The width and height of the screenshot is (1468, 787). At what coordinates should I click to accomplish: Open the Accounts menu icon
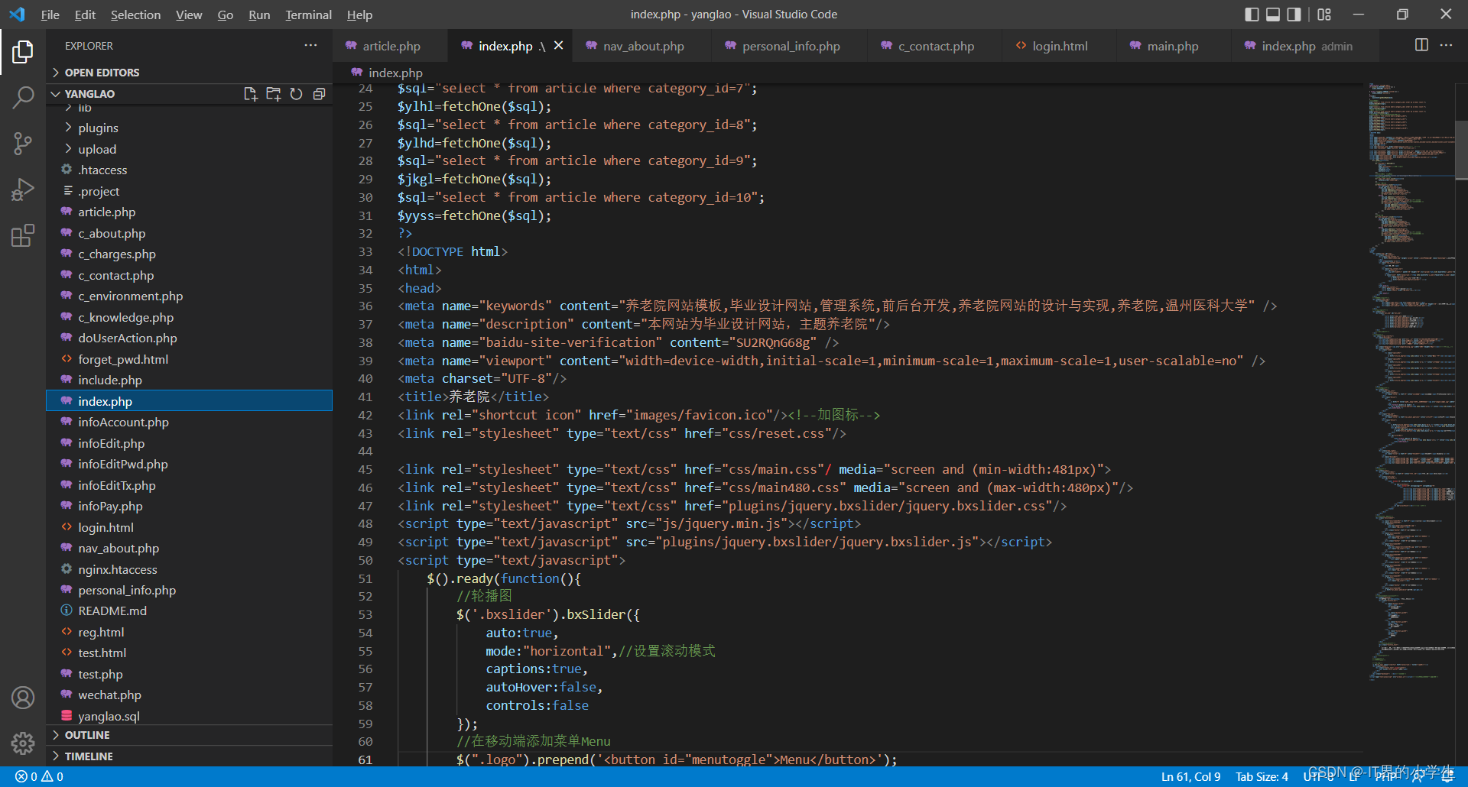click(23, 698)
